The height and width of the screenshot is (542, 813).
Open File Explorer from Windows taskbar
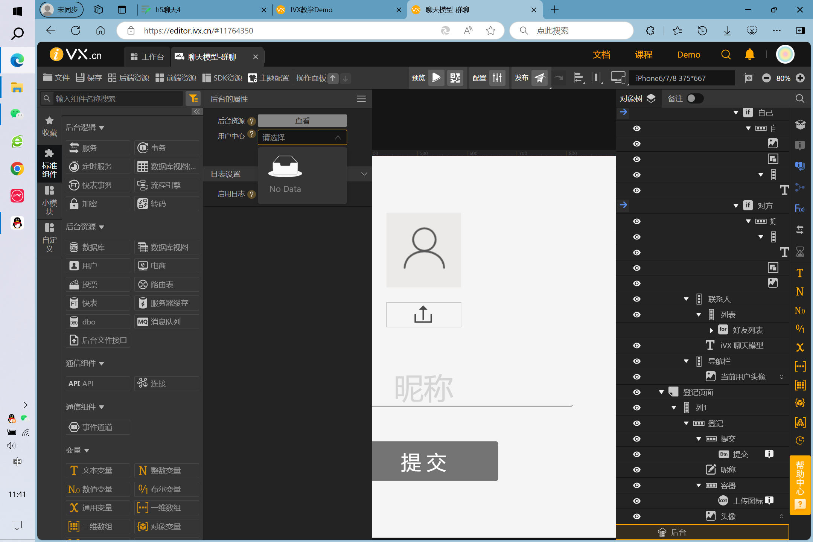tap(17, 88)
